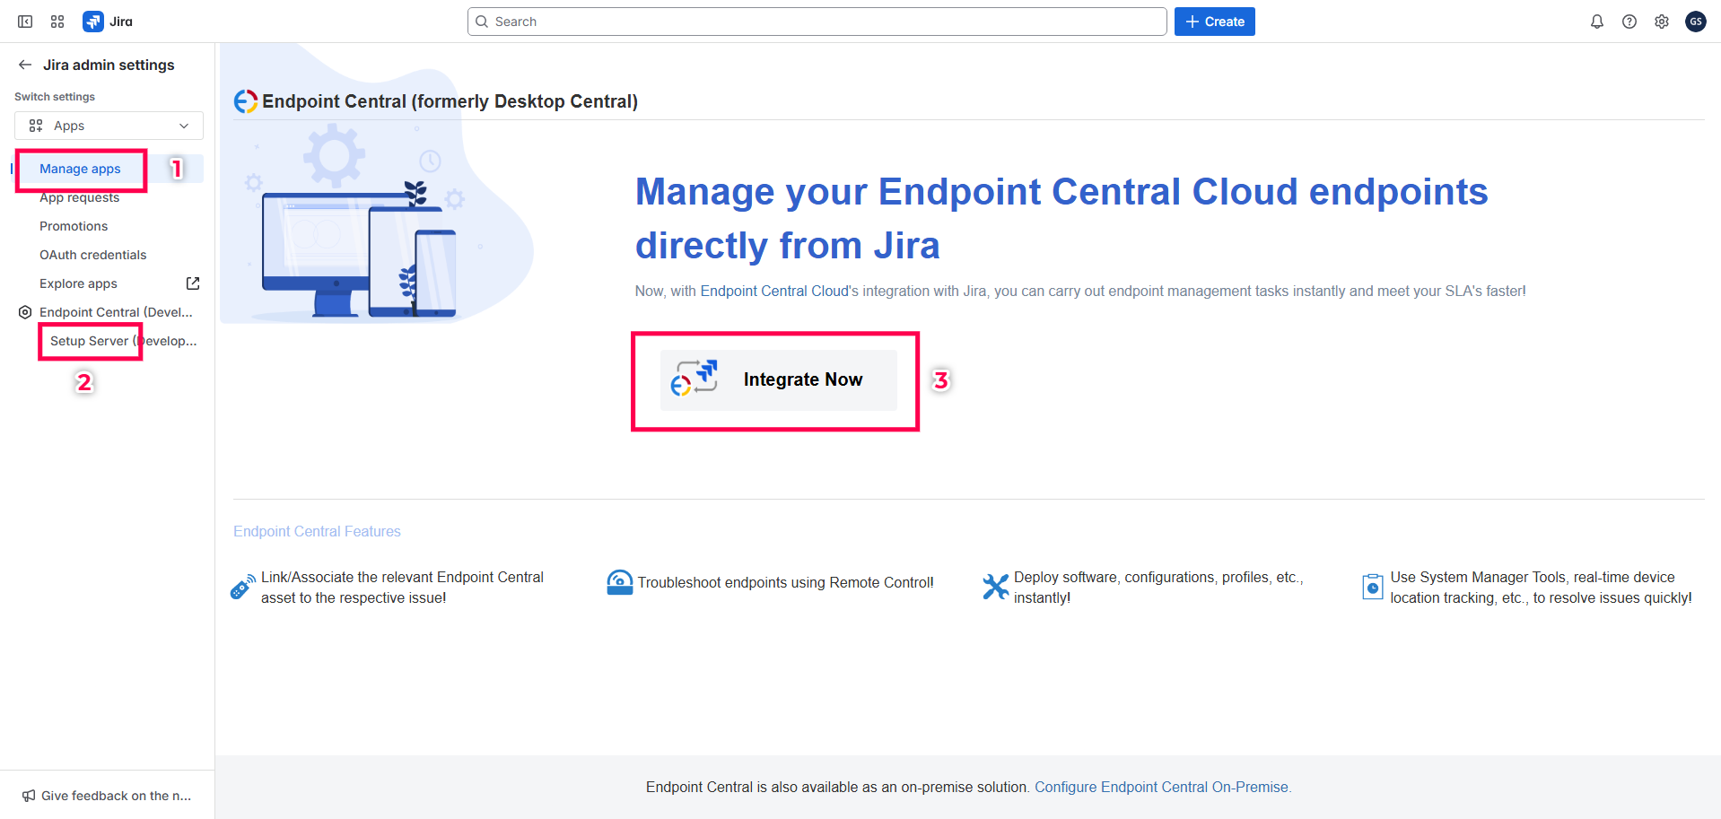Image resolution: width=1721 pixels, height=819 pixels.
Task: Open the GS profile avatar menu
Action: tap(1695, 21)
